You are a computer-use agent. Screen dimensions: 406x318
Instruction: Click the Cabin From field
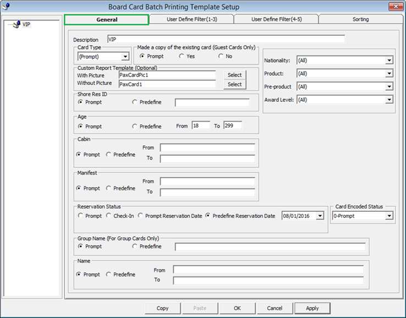click(207, 147)
